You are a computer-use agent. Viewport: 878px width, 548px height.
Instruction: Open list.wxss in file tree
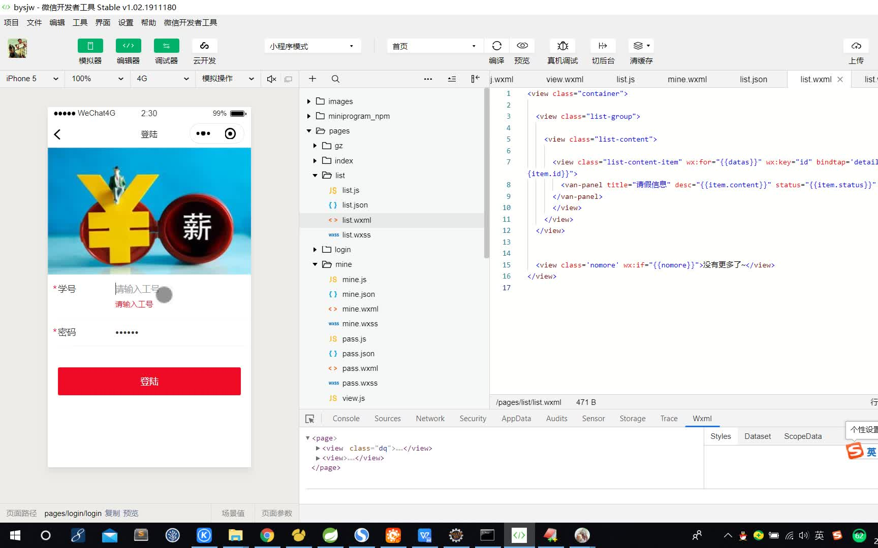point(356,235)
